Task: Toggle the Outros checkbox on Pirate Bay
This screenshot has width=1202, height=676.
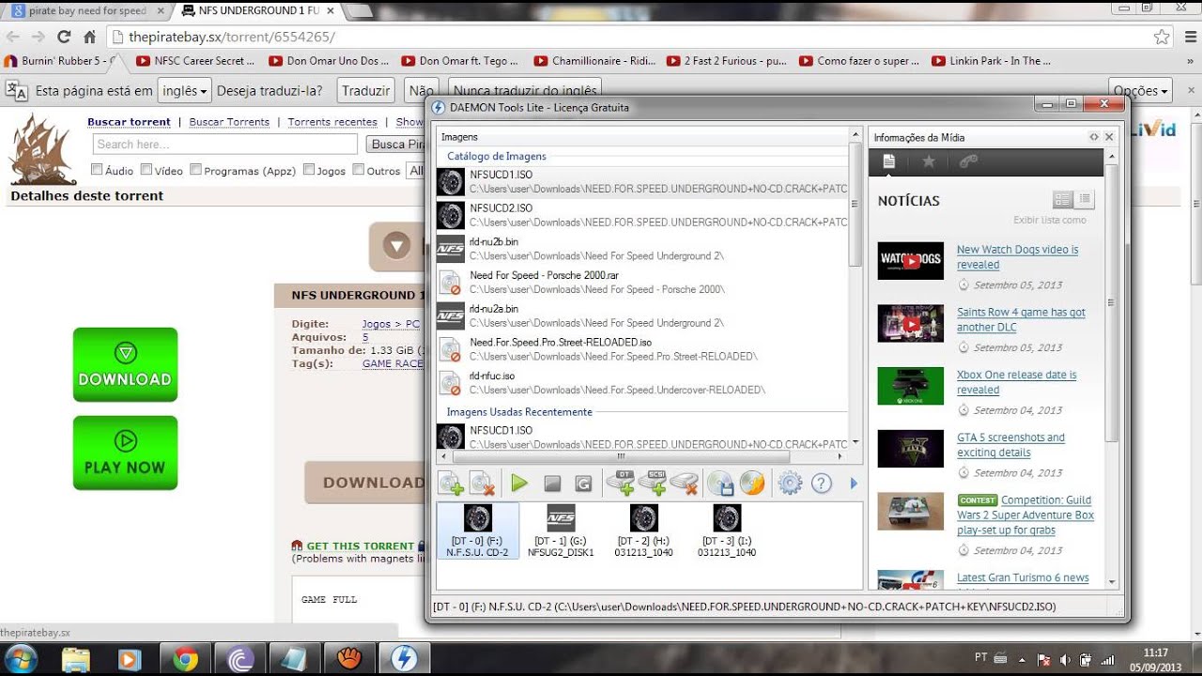Action: pyautogui.click(x=358, y=170)
